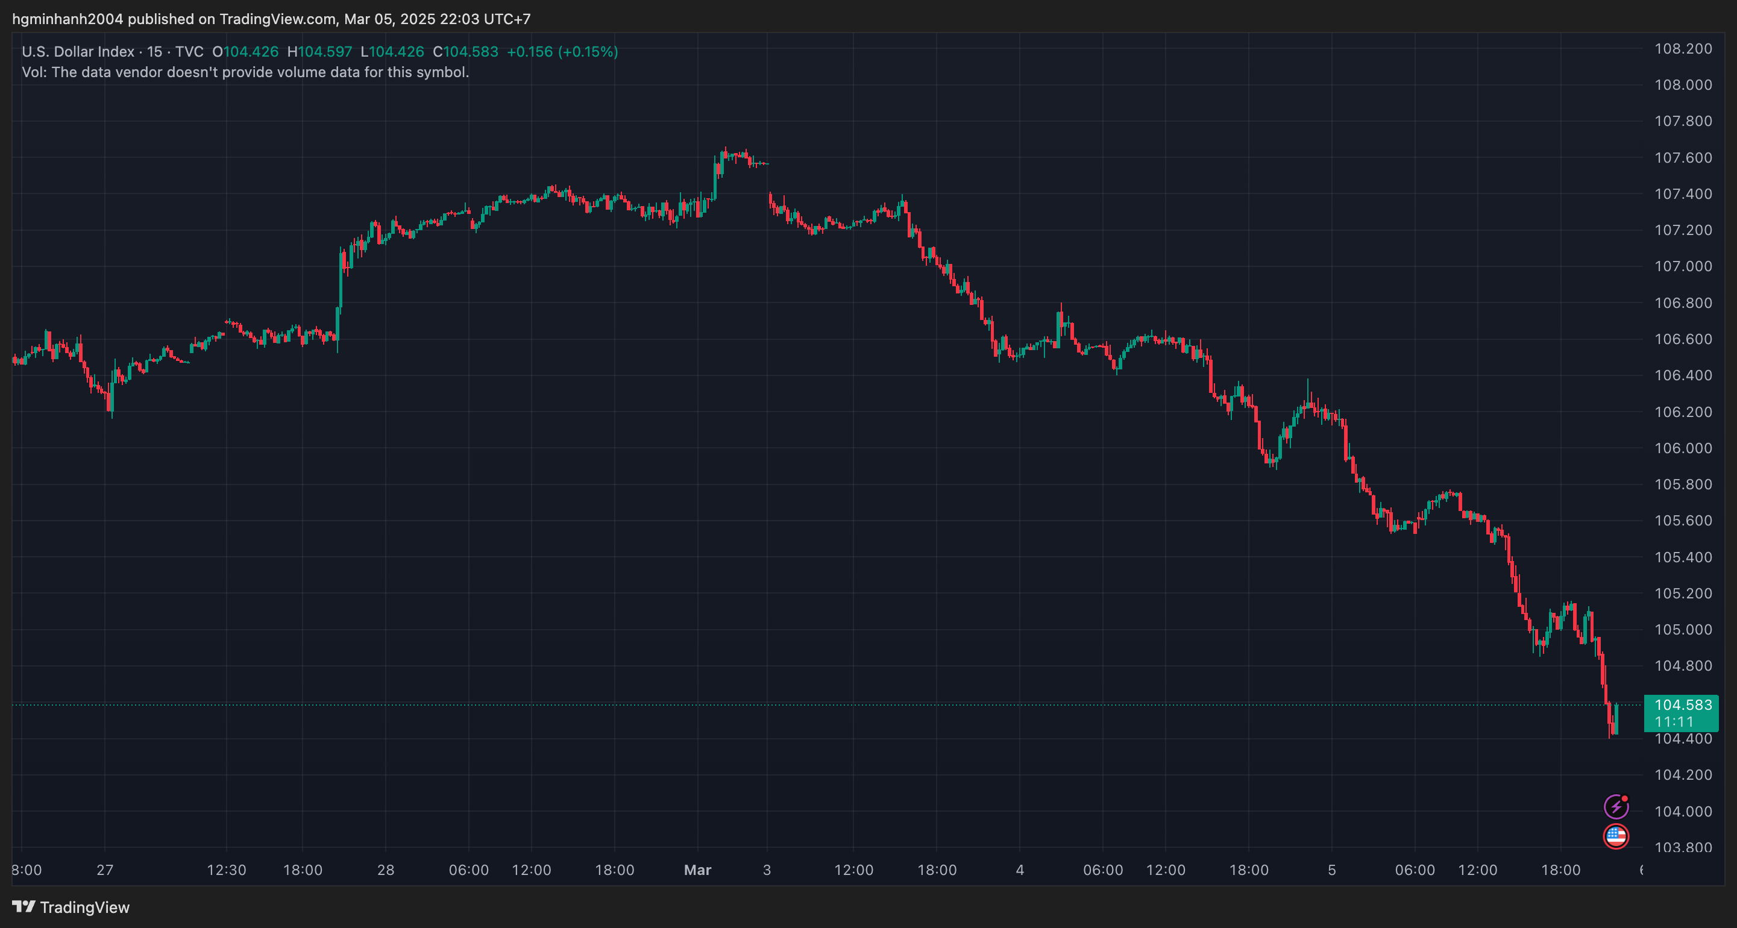Click the 11:11 bar countdown timer
1737x928 pixels.
pos(1674,722)
